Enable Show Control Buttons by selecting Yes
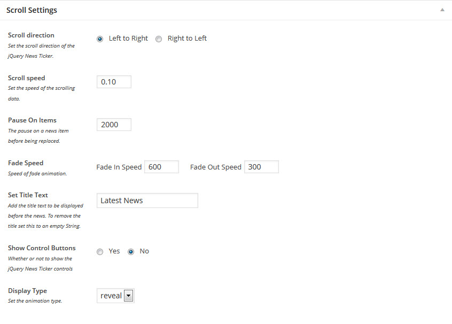Image resolution: width=452 pixels, height=324 pixels. 99,251
